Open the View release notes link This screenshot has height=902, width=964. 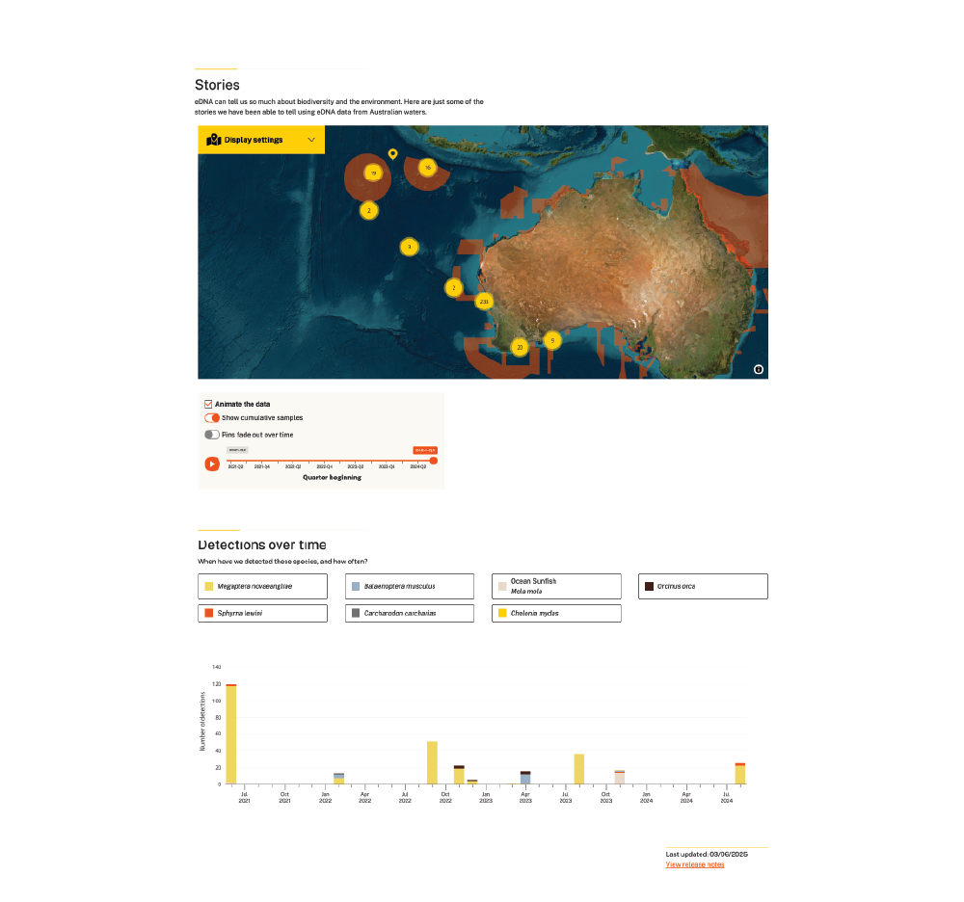coord(694,864)
